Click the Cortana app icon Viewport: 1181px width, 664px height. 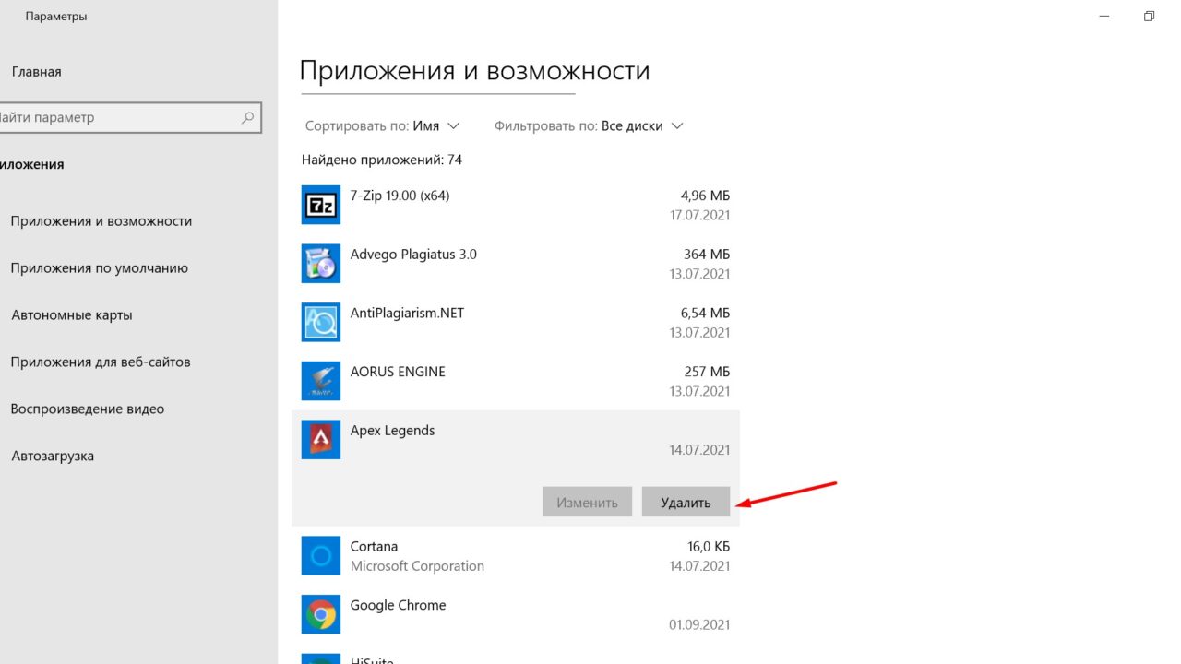[x=321, y=555]
